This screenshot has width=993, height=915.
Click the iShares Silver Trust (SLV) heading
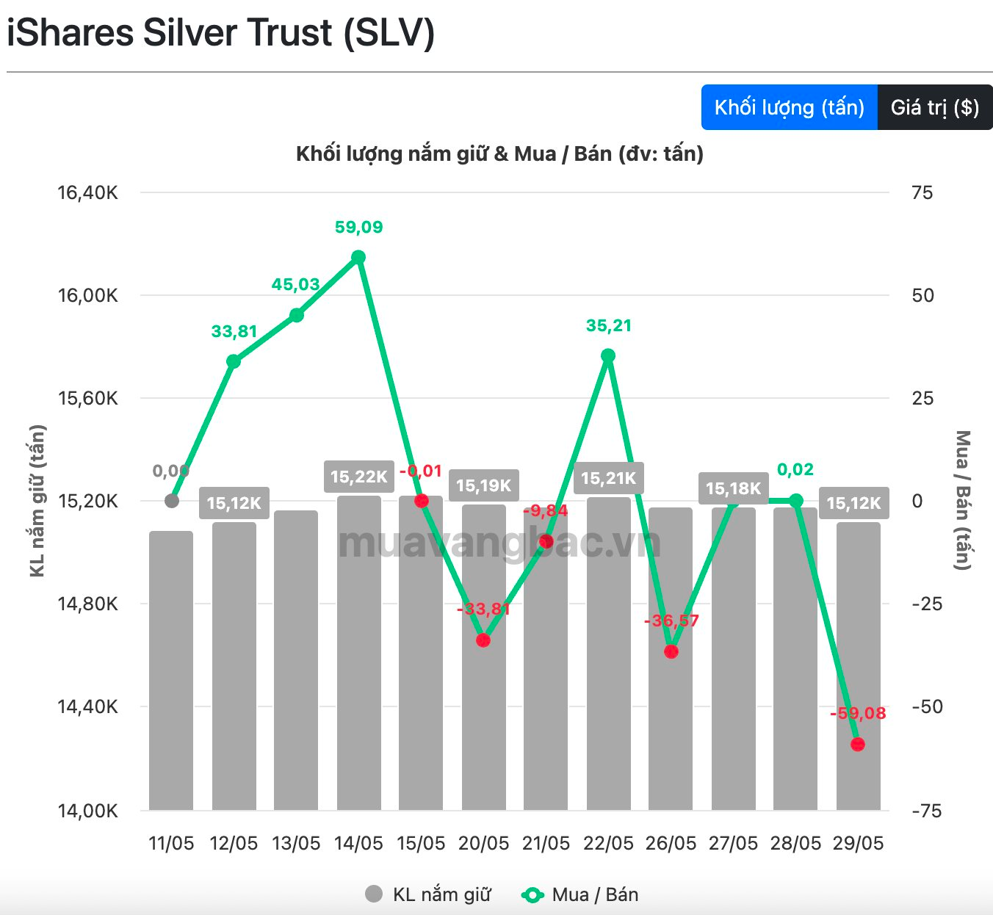(x=220, y=33)
